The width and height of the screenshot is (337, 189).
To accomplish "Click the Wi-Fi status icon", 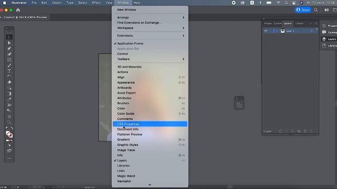I will (279, 3).
